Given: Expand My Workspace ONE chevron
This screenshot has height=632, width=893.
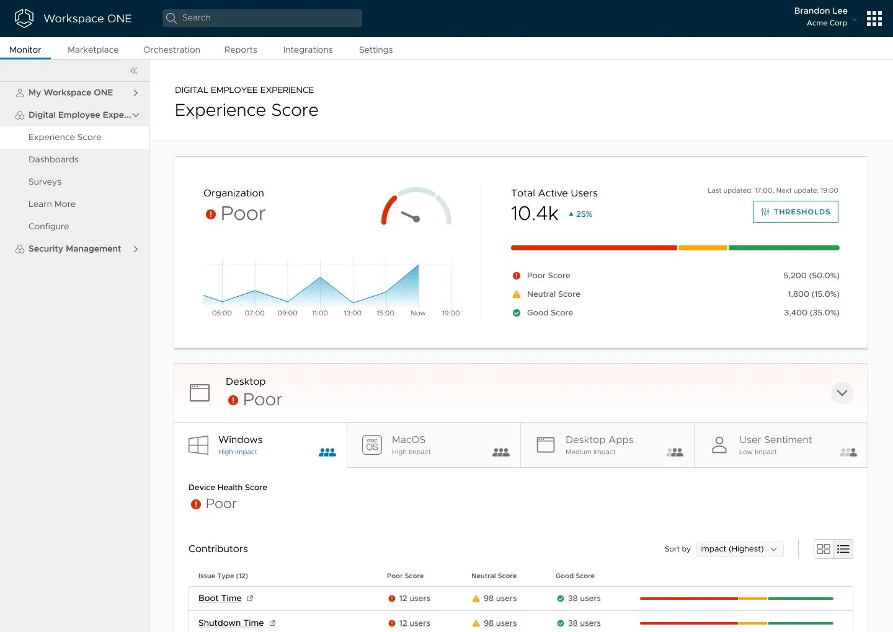Looking at the screenshot, I should click(136, 93).
